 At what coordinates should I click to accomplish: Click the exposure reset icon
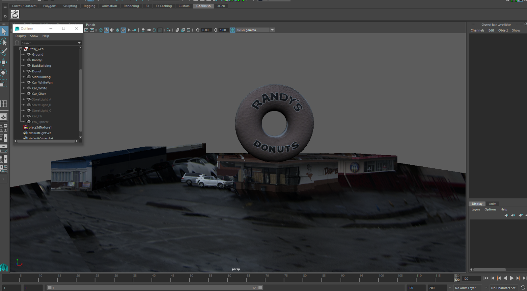[198, 30]
